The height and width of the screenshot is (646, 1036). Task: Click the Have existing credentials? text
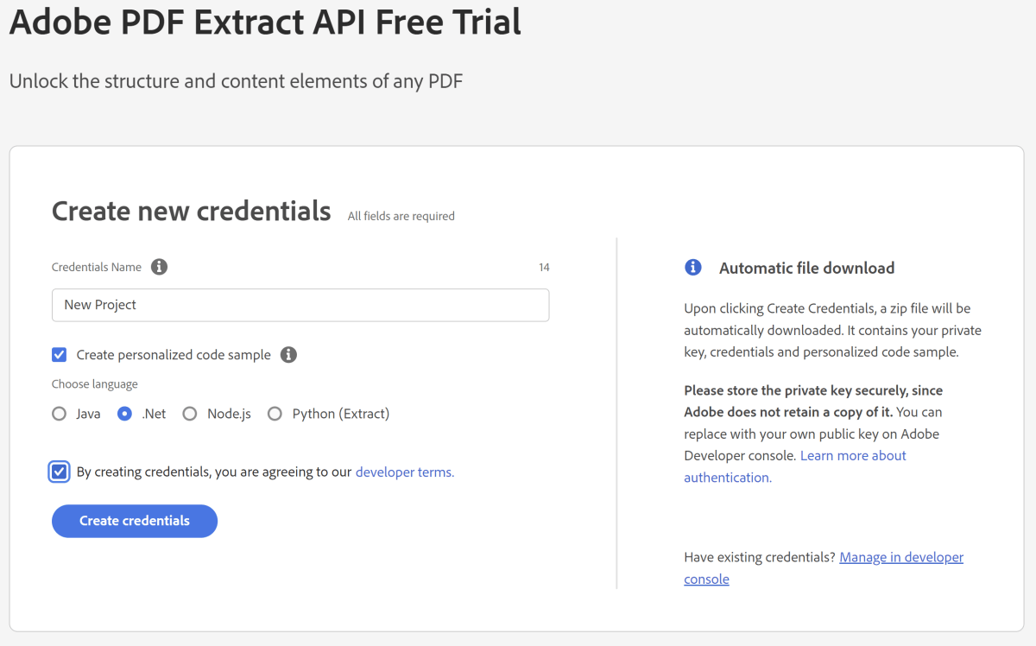point(760,557)
